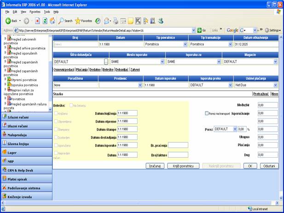Click the Datum knjiženja date field
This screenshot has width=284, height=213.
128,113
